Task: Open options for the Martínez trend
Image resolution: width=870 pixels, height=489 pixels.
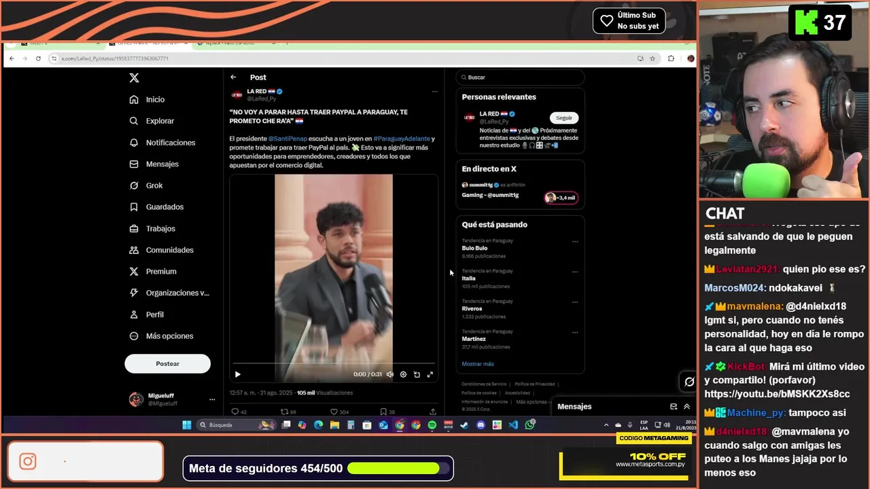Action: (575, 332)
